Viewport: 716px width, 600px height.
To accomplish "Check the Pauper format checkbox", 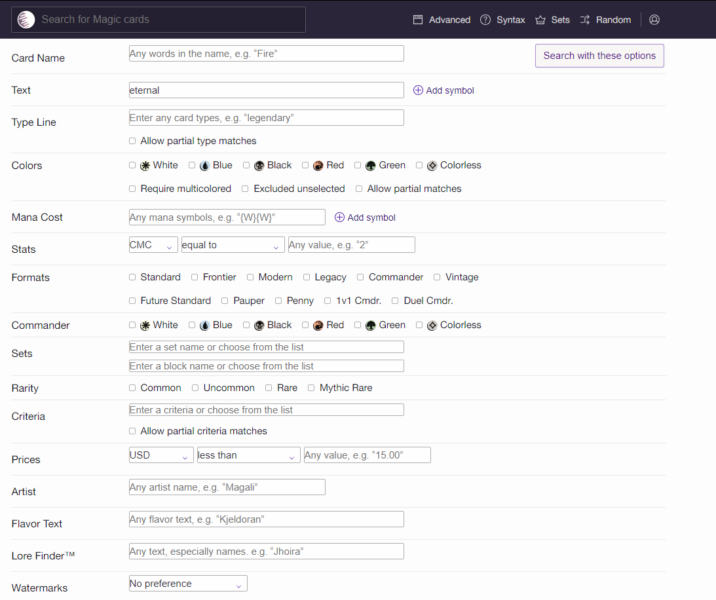I will 225,301.
